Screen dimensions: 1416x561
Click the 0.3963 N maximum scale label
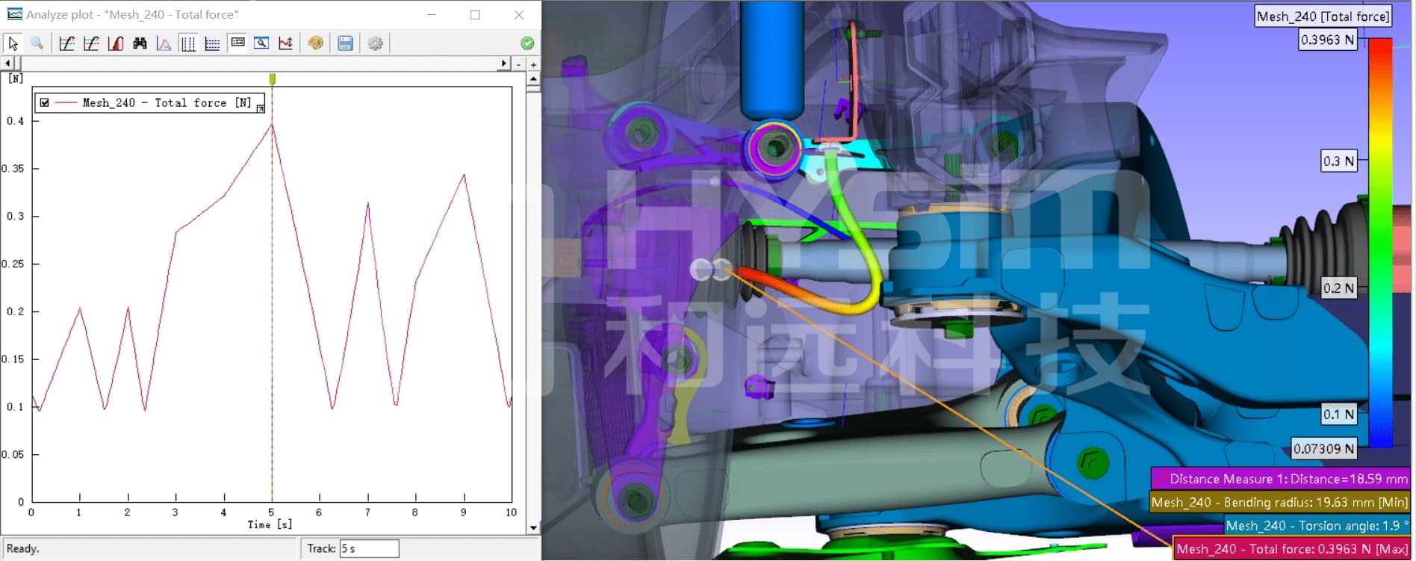(1328, 40)
